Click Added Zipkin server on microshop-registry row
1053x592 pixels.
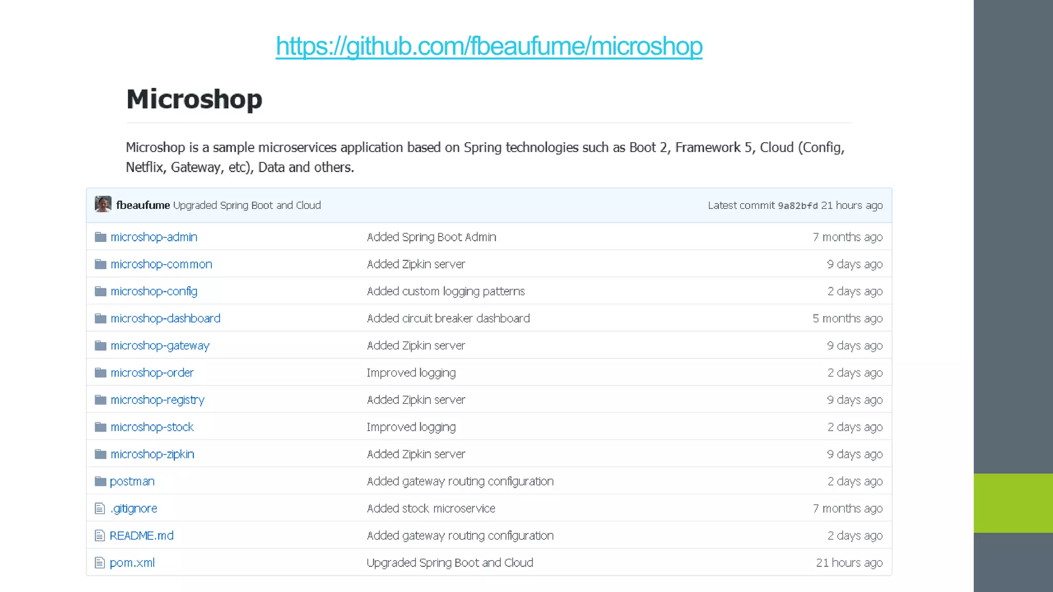[x=416, y=400]
